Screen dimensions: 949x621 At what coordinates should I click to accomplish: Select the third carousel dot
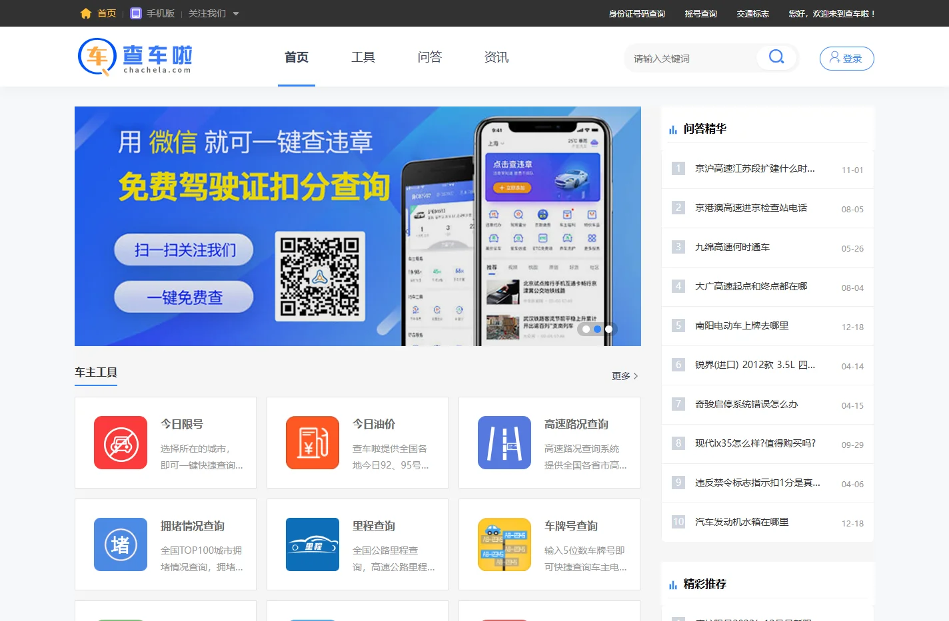point(608,329)
